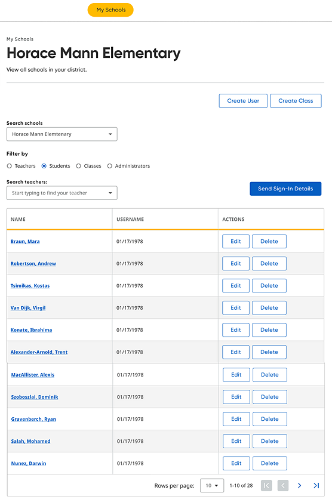Open student Robertson, Andrew link
Screen dimensions: 332x499
33,263
